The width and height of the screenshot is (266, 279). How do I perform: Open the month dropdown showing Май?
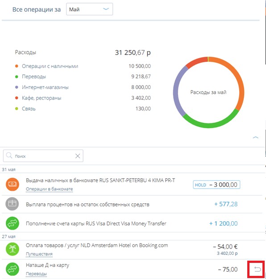click(89, 9)
